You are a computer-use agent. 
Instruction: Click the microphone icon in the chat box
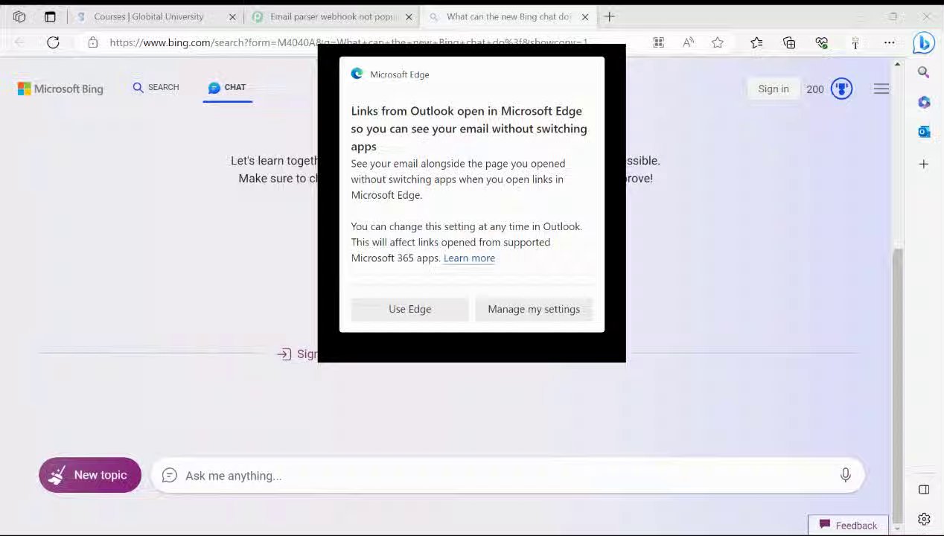pos(846,475)
